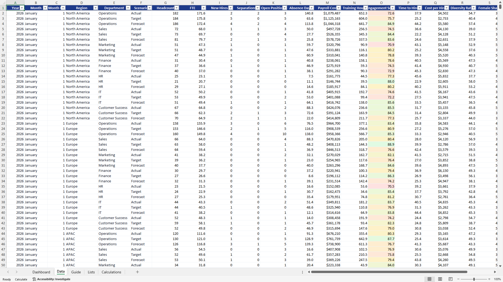
Task: Switch to the Calculations sheet tab
Action: pyautogui.click(x=111, y=272)
